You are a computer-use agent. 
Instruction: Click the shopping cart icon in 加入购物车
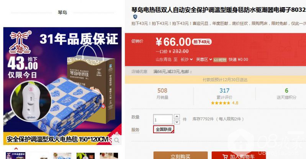click(225, 157)
